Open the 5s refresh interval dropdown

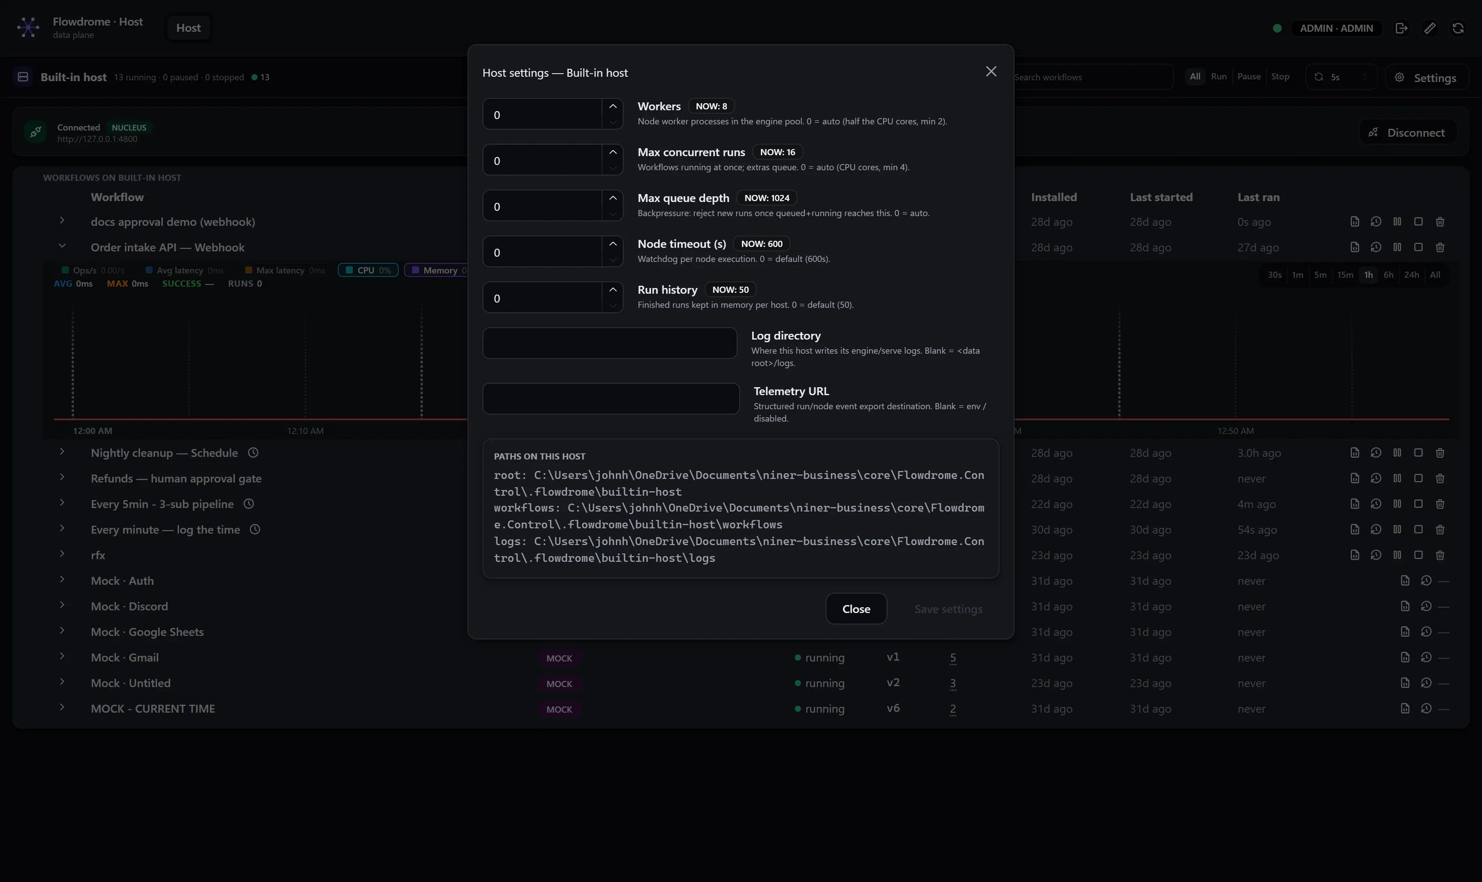(1341, 77)
